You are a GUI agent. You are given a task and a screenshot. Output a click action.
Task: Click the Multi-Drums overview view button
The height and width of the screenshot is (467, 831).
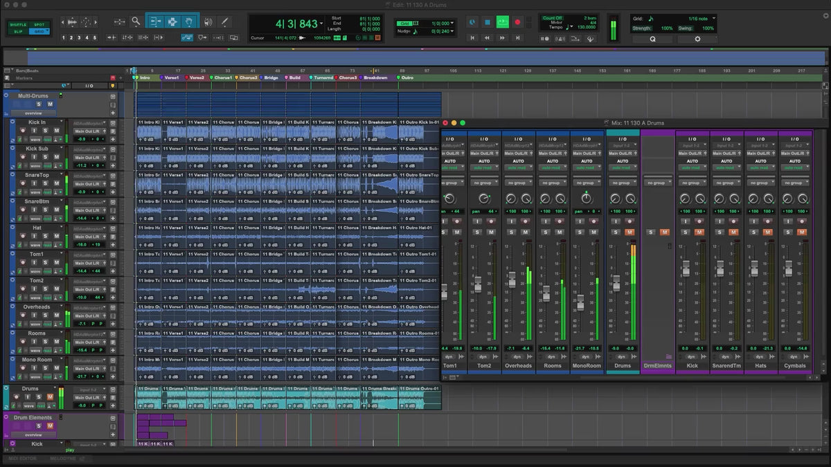[33, 113]
